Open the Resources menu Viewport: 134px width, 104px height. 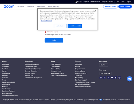pyautogui.click(x=41, y=6)
